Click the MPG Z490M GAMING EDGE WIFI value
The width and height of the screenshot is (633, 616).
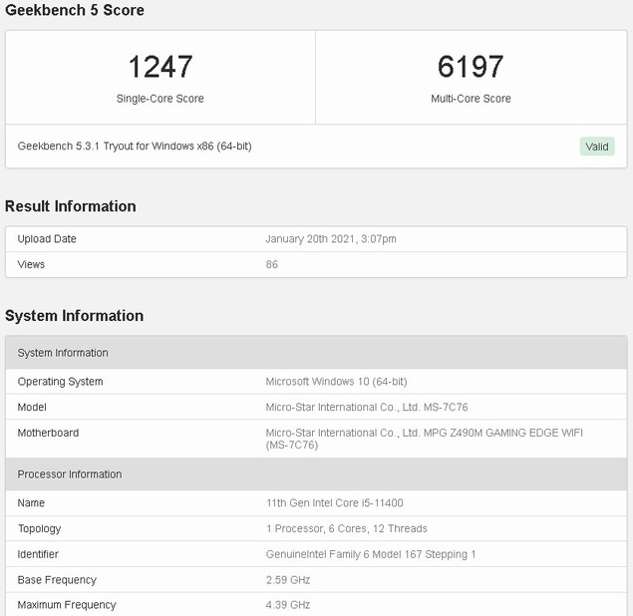[424, 439]
